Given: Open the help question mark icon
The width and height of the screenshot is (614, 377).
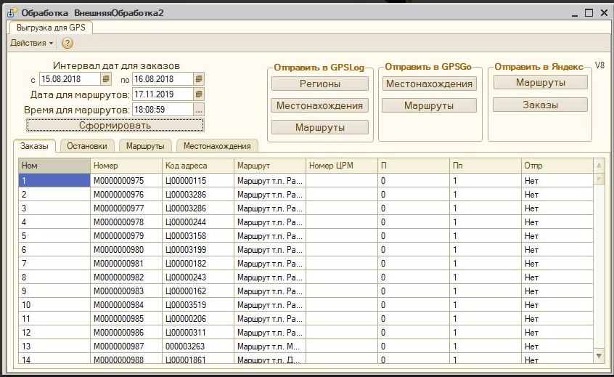Looking at the screenshot, I should tap(67, 43).
